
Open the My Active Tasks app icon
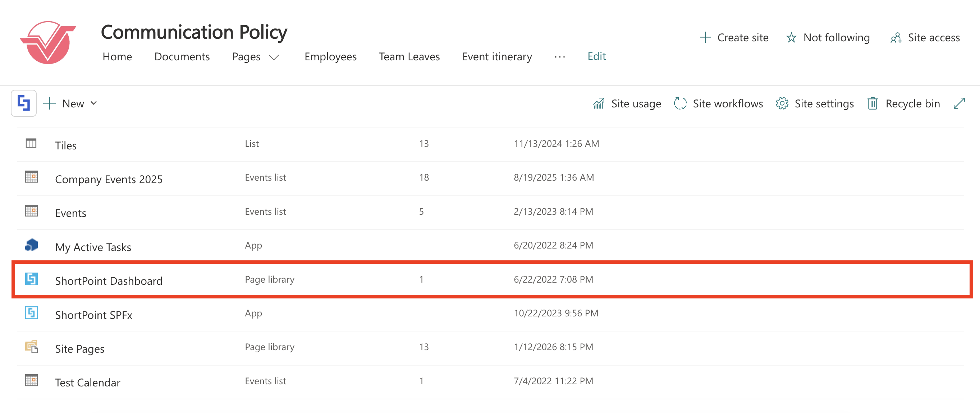tap(31, 245)
